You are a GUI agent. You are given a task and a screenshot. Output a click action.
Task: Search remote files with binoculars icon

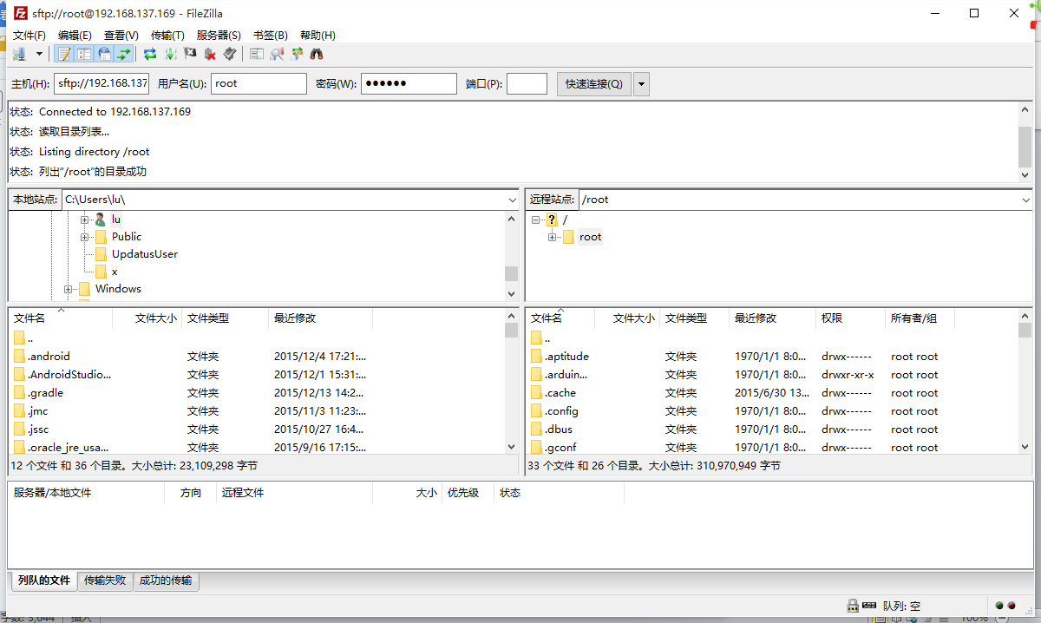[317, 54]
